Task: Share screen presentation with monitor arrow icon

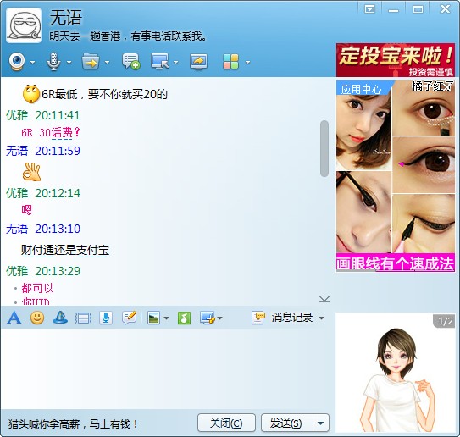Action: [x=198, y=62]
